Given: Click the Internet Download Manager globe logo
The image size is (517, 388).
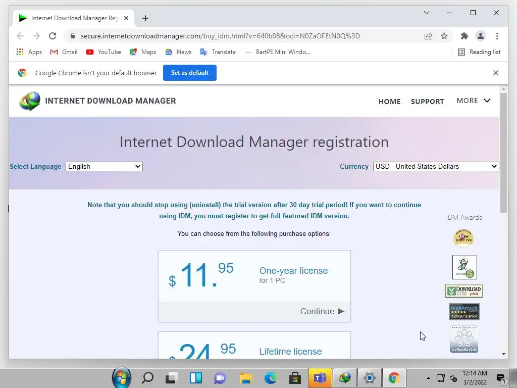Looking at the screenshot, I should click(x=30, y=101).
